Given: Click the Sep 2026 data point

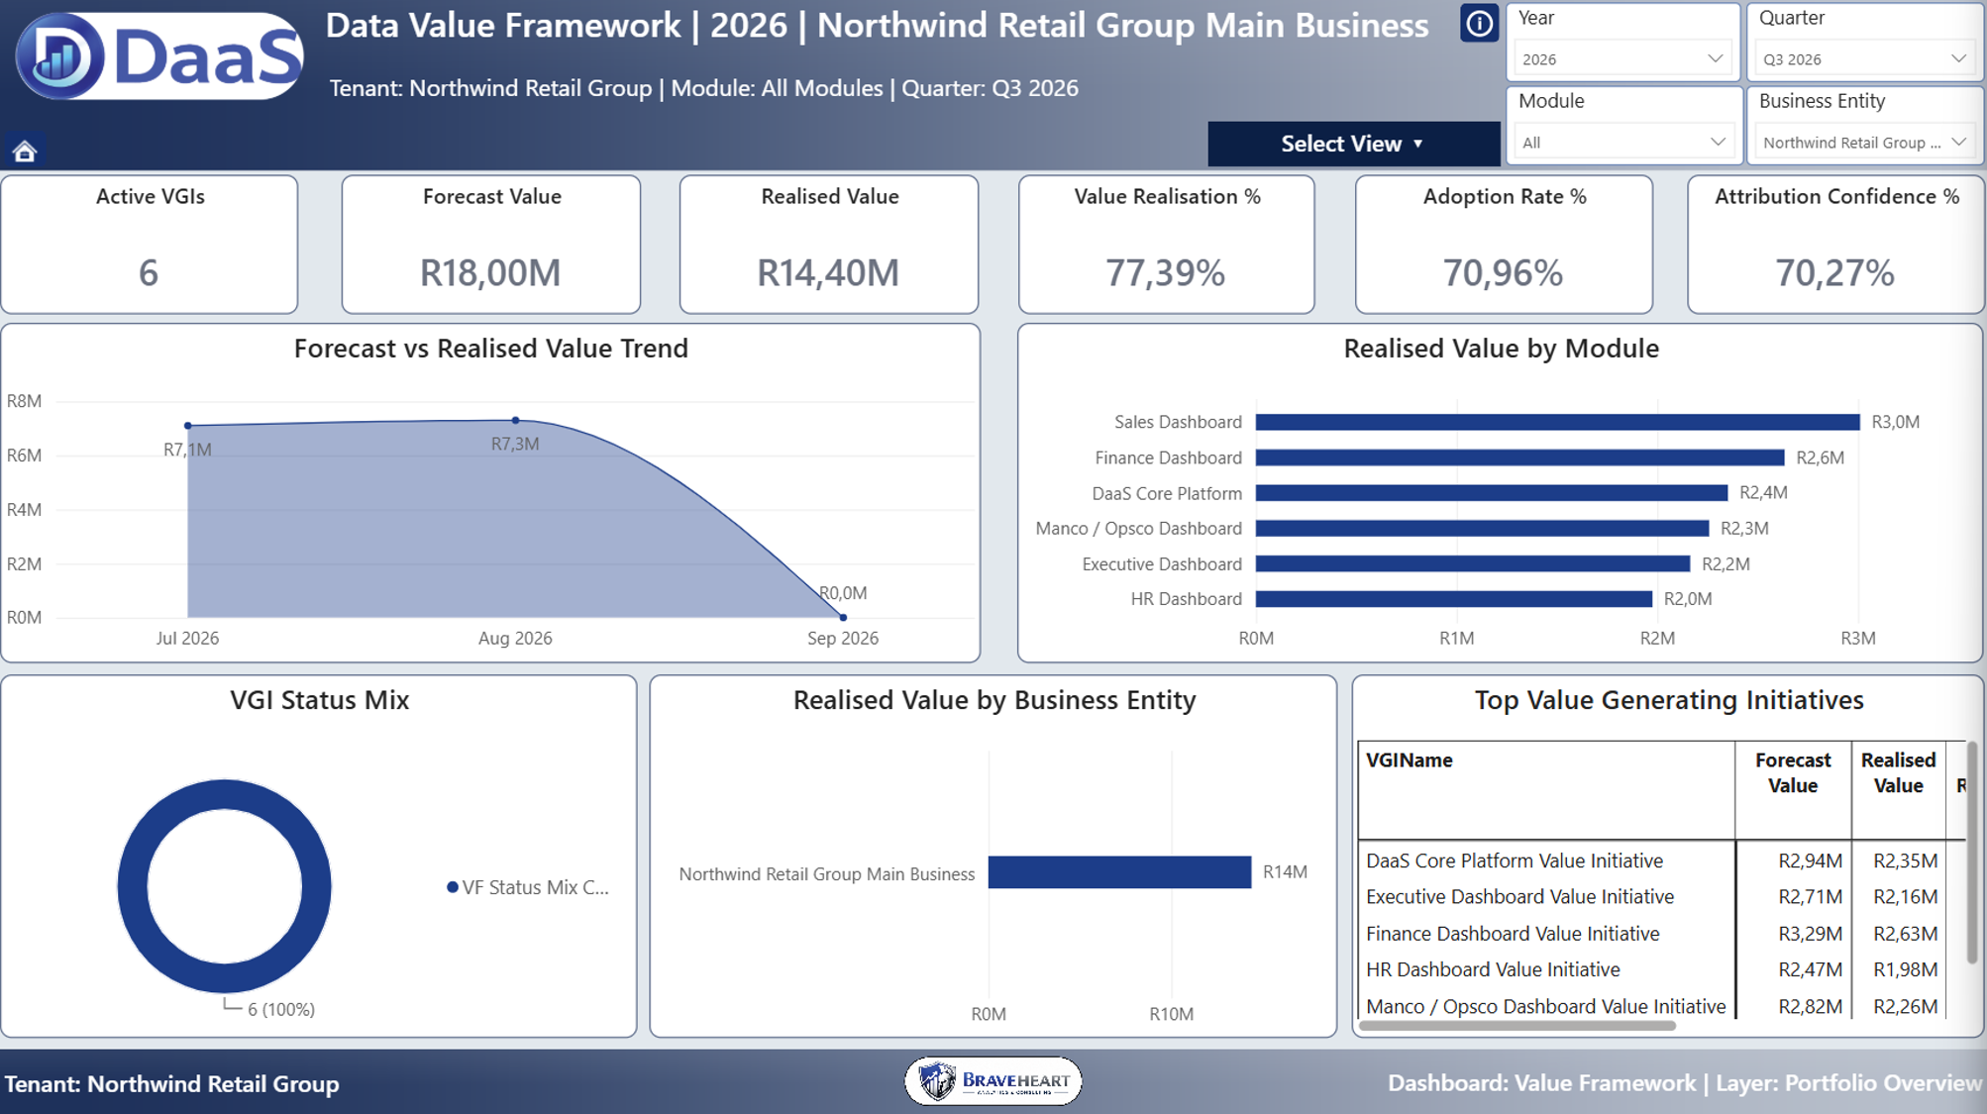Looking at the screenshot, I should tap(844, 617).
